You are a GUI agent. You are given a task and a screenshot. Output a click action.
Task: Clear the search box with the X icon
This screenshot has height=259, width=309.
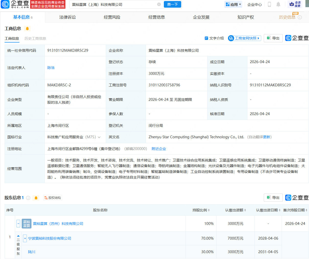pos(159,4)
